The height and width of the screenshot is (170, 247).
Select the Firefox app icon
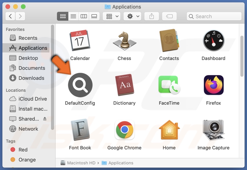pos(214,85)
